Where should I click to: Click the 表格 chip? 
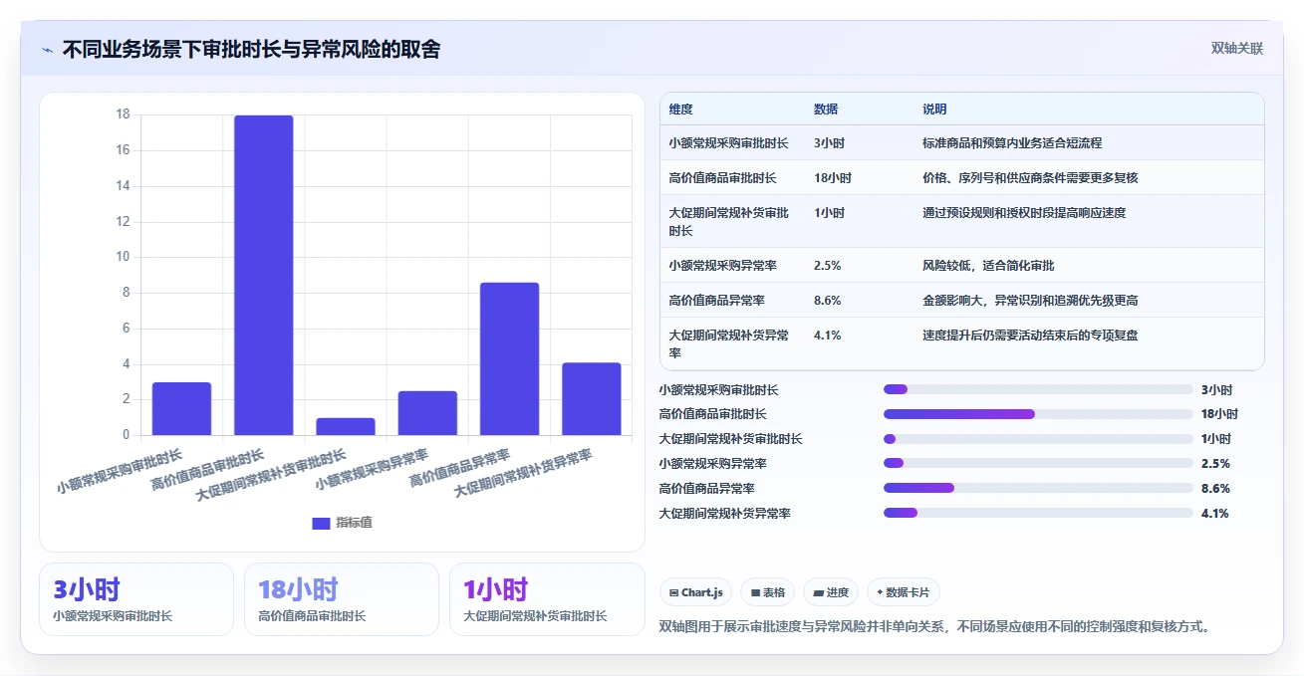click(x=767, y=592)
